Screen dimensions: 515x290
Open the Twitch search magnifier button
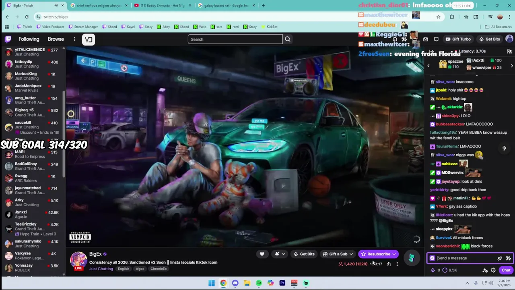(x=287, y=39)
